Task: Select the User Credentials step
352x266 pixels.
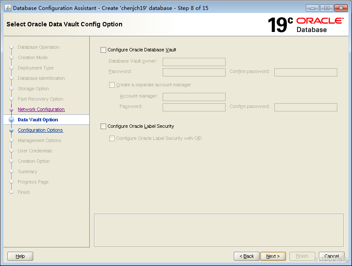Action: pos(35,151)
